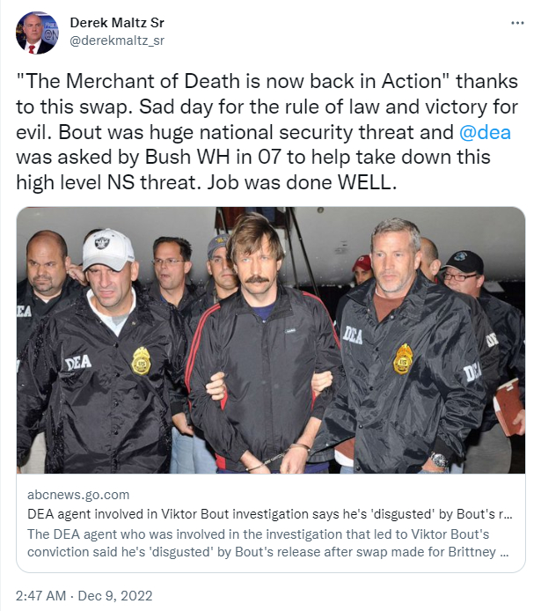Click the white Raiders cap in the photo
541x611 pixels.
107,249
